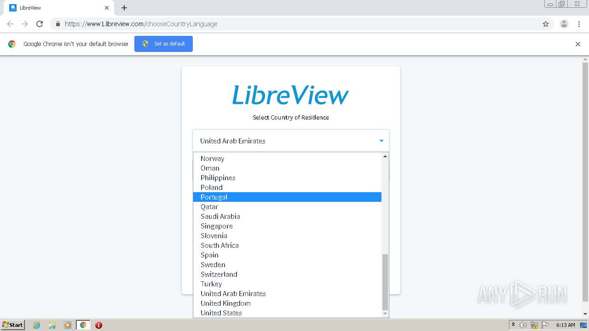The height and width of the screenshot is (331, 589).
Task: Choose United Kingdom from the list
Action: point(287,303)
